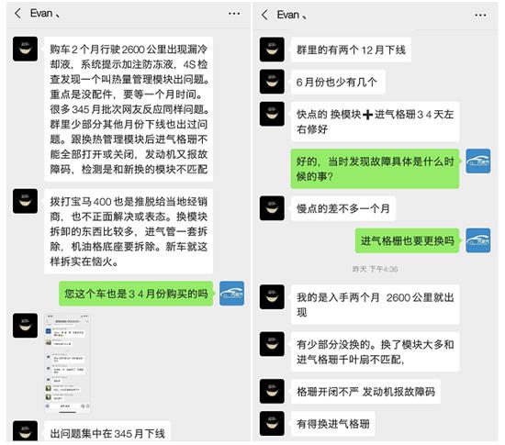Tap Evan's avatar beside the 2600公里 coolant message

click(x=25, y=49)
